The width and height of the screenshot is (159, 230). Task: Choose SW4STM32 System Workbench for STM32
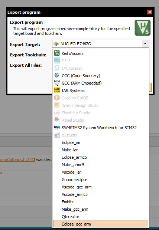pos(101,128)
